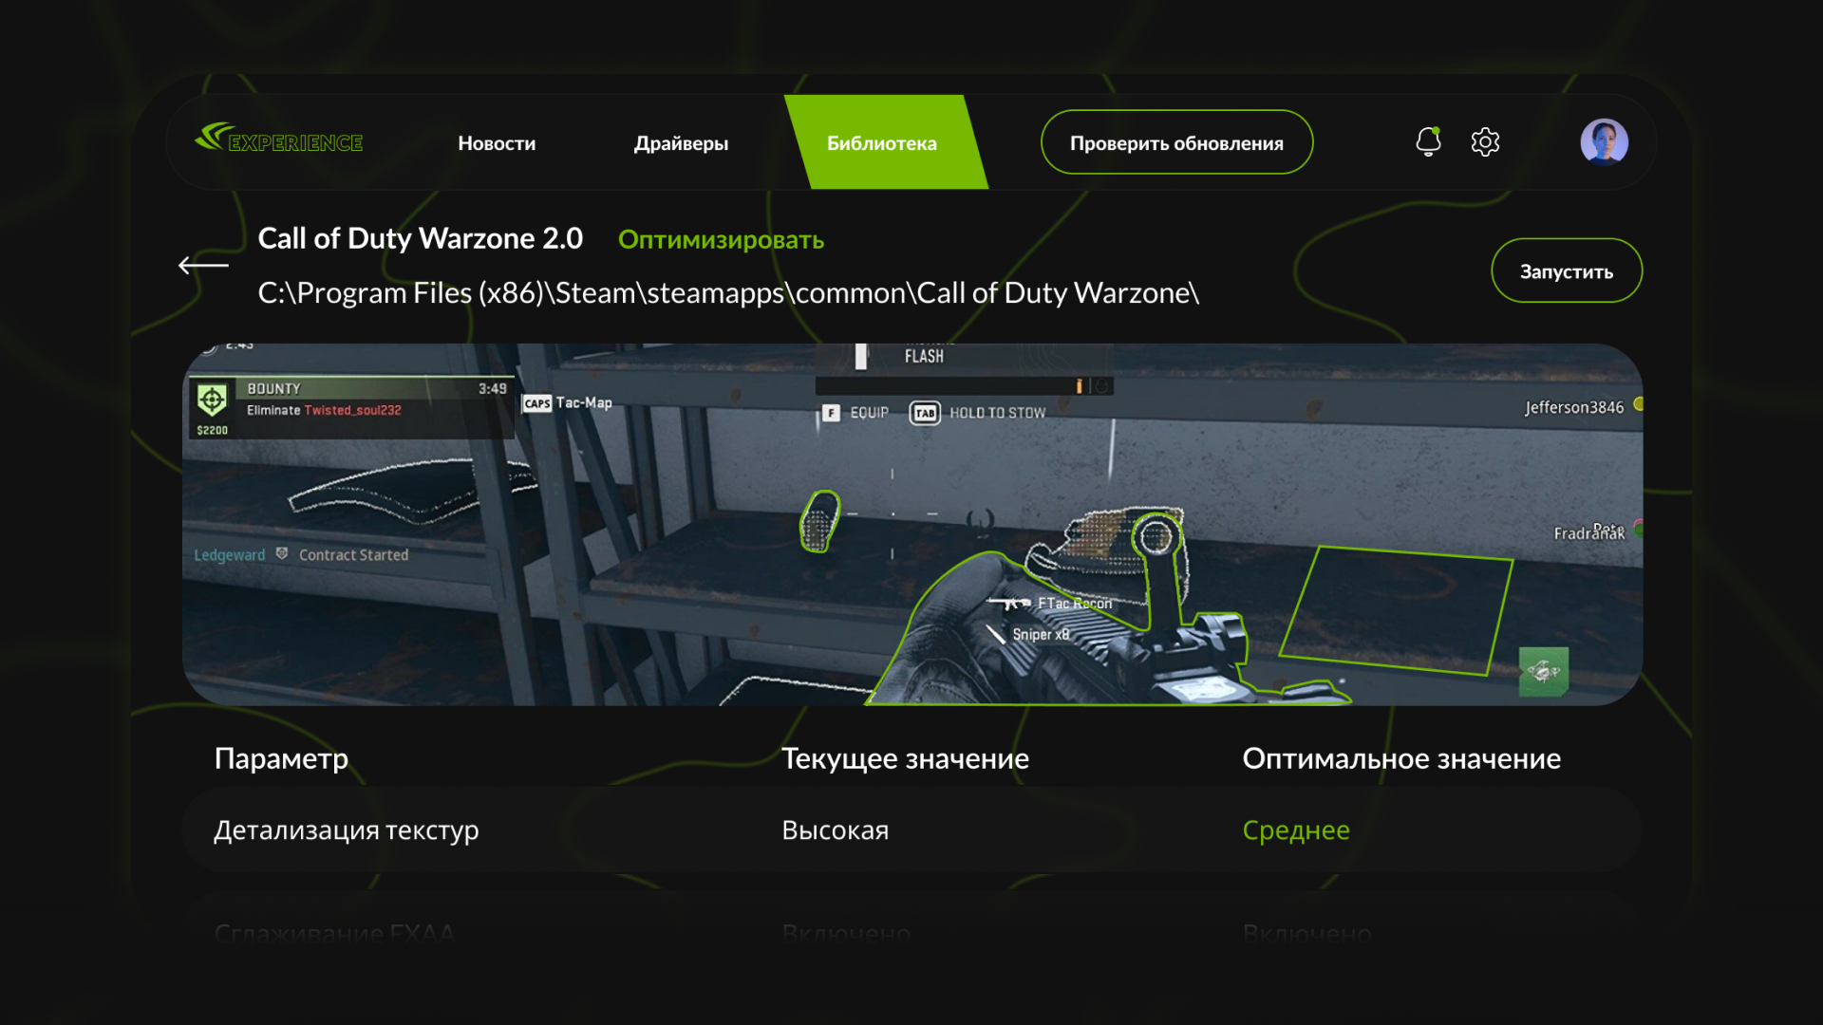Click the user profile avatar
The width and height of the screenshot is (1823, 1025).
pyautogui.click(x=1604, y=142)
